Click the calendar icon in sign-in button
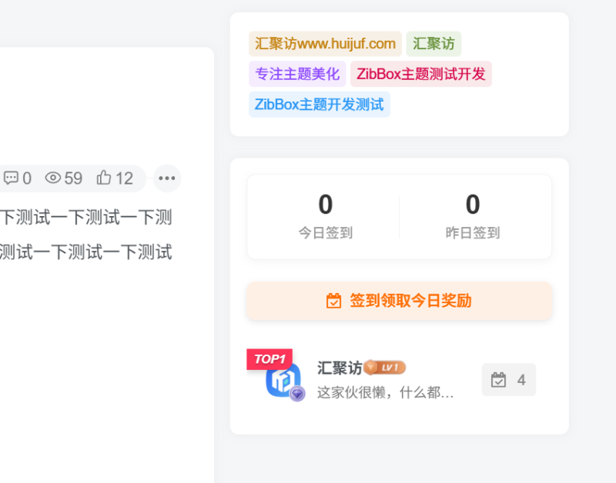Image resolution: width=616 pixels, height=483 pixels. pos(333,301)
